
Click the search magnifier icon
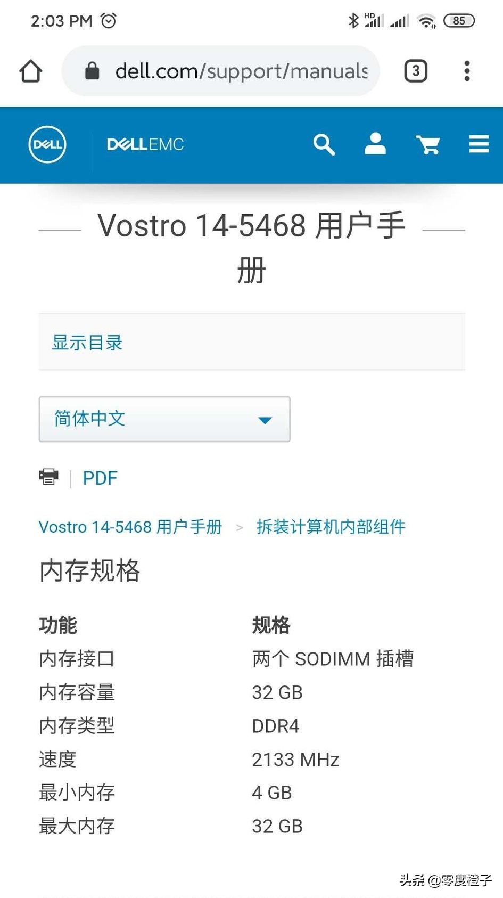(x=324, y=144)
